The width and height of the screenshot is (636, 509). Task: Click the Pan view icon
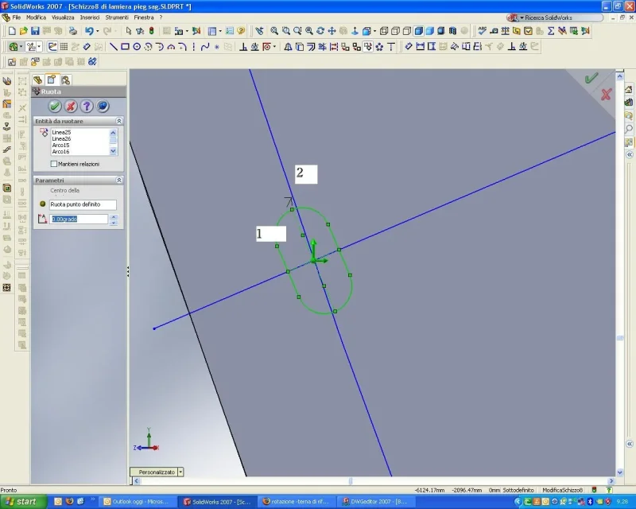point(332,31)
